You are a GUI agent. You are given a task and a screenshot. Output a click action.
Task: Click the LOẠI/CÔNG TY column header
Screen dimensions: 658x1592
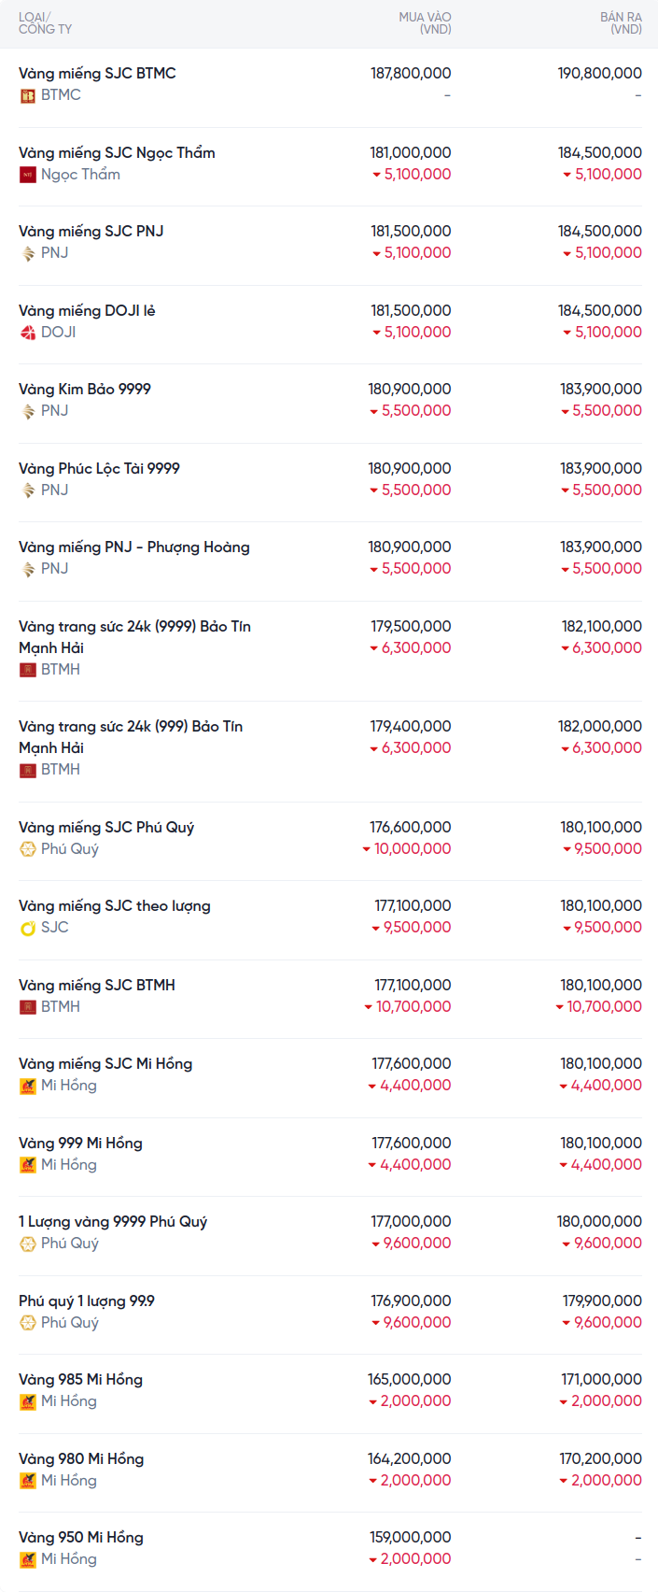(x=45, y=23)
